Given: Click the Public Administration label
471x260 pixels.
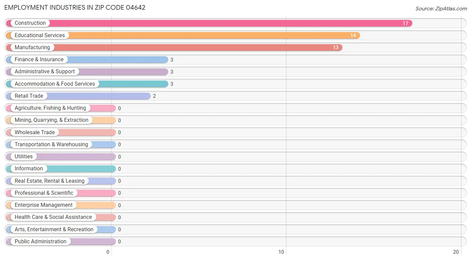Looking at the screenshot, I should [x=41, y=241].
